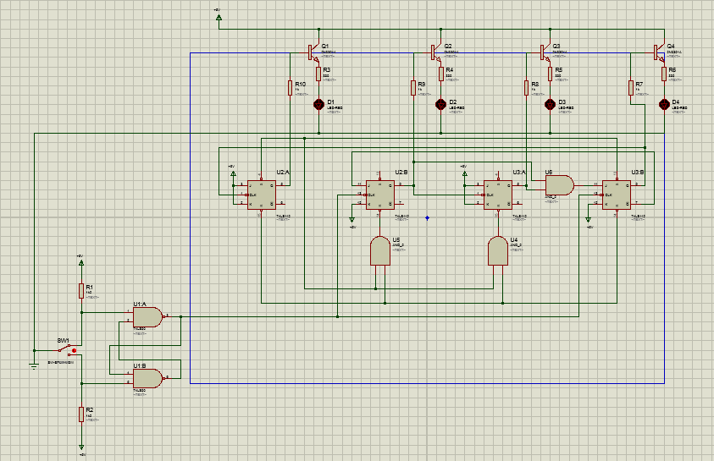The width and height of the screenshot is (714, 461).
Task: Click resistor R2 below the switch
Action: (x=81, y=414)
